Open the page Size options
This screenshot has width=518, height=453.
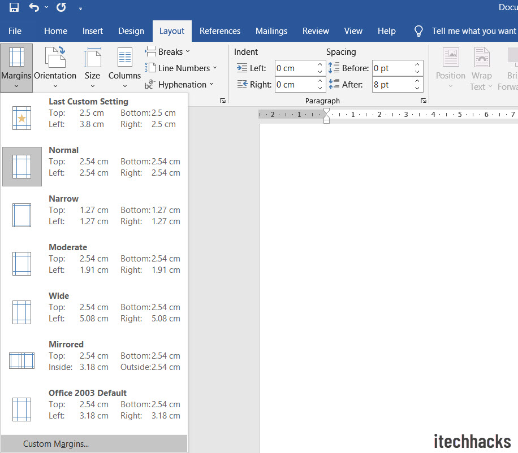pos(92,68)
